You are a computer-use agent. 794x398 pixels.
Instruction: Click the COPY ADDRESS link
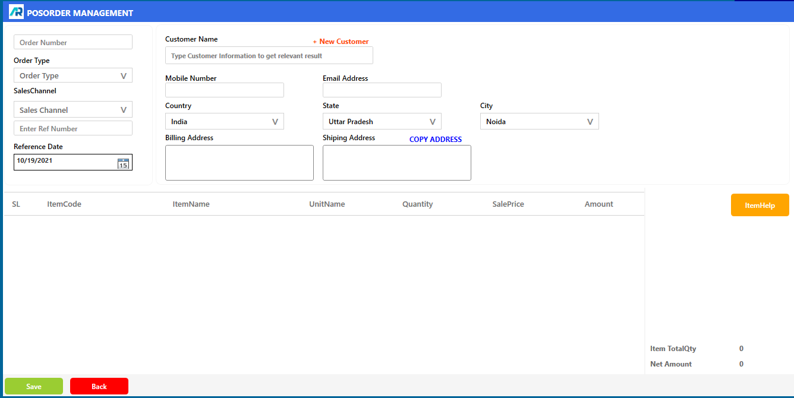pyautogui.click(x=435, y=140)
